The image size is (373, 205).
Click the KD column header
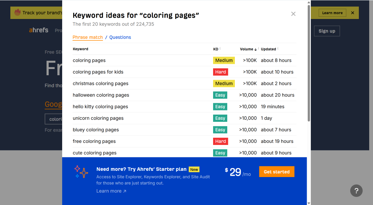tap(216, 49)
